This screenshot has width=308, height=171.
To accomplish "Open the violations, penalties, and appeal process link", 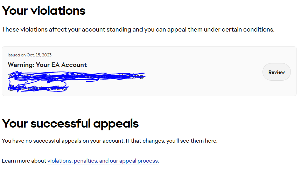I will [103, 161].
